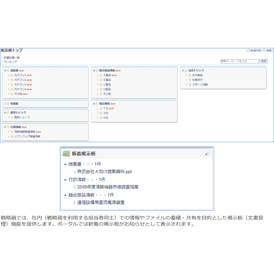
Task: Click the 新規作成 document icon
Action: click(x=249, y=50)
